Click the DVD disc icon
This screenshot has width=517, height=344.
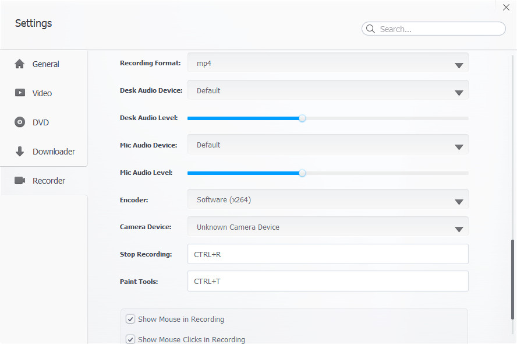[x=20, y=122]
